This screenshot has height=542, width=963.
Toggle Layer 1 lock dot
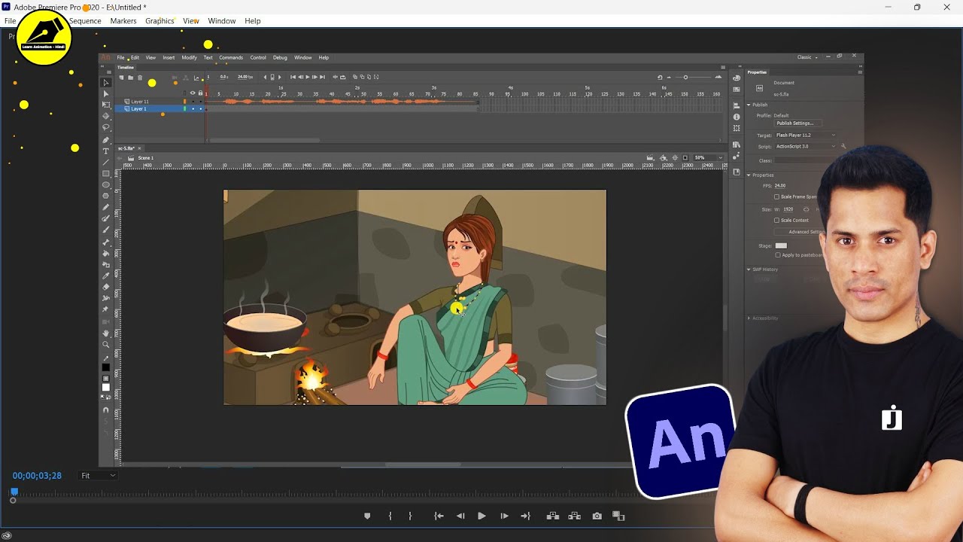pos(200,109)
